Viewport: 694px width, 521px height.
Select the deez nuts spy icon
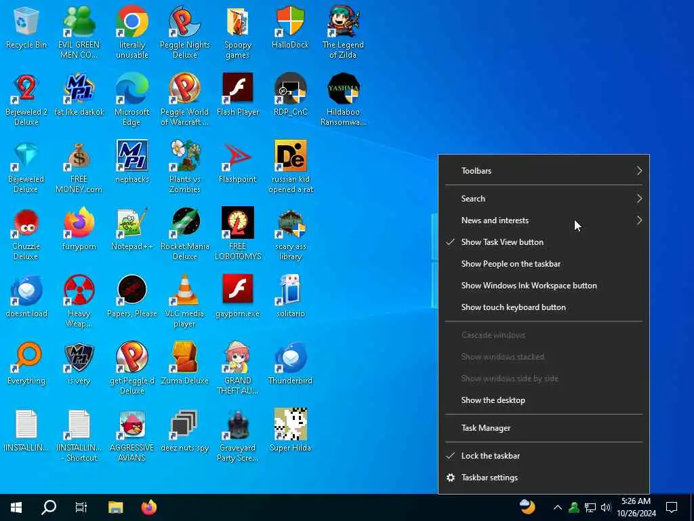[x=184, y=425]
